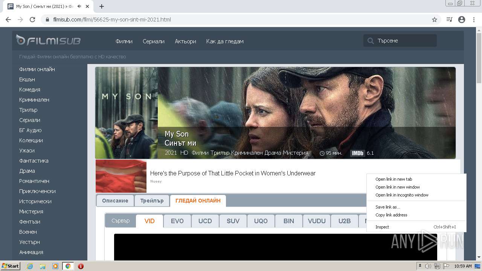
Task: Click the Windows Start button
Action: pos(11,266)
